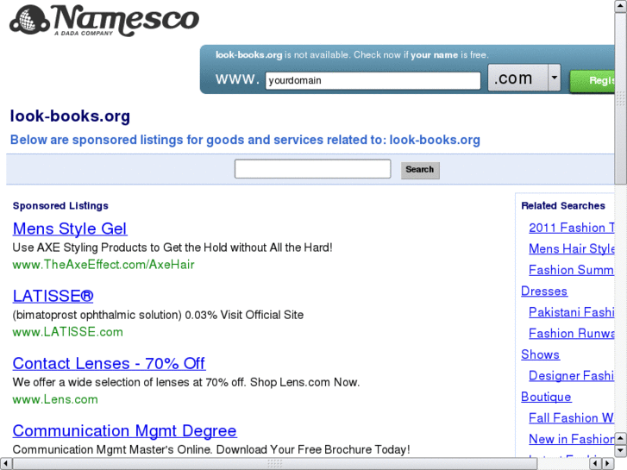Open the Mens Hair Style related search
The height and width of the screenshot is (470, 627).
click(572, 249)
